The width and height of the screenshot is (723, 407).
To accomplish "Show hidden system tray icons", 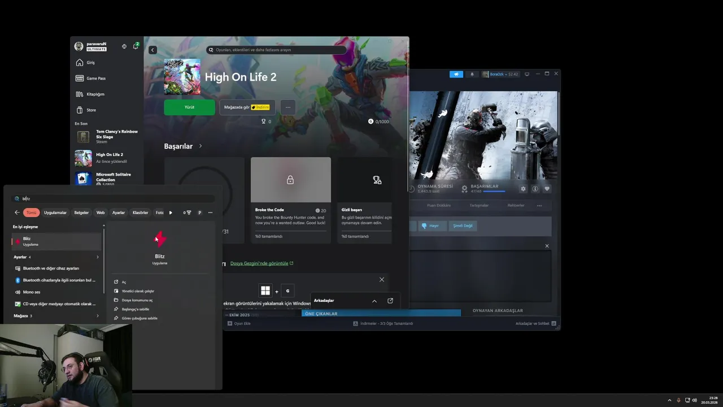I will coord(670,400).
